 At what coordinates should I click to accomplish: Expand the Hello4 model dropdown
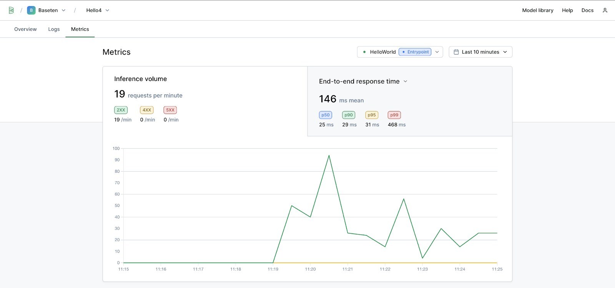(x=107, y=10)
